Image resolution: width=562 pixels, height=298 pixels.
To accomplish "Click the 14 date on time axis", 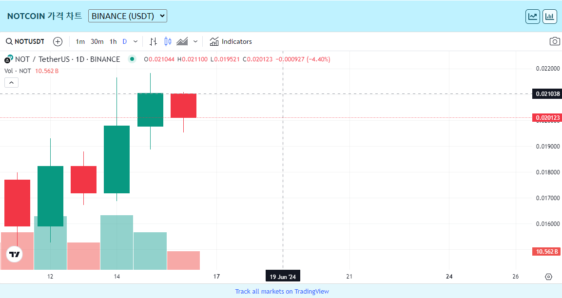I will coord(117,277).
